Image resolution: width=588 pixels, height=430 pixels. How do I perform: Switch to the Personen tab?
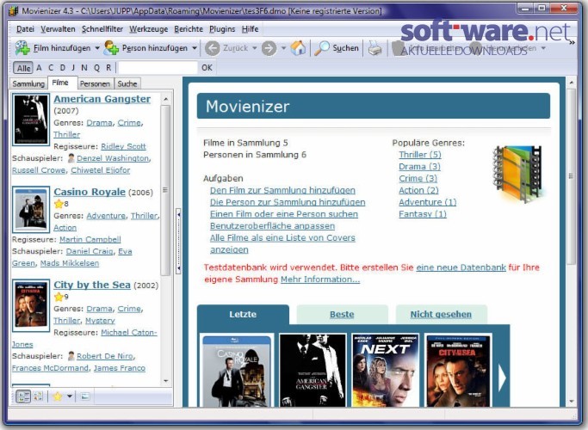tap(95, 83)
